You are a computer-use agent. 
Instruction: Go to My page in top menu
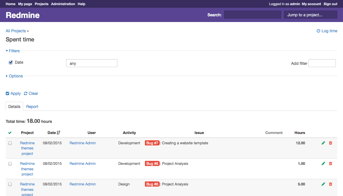coord(25,4)
